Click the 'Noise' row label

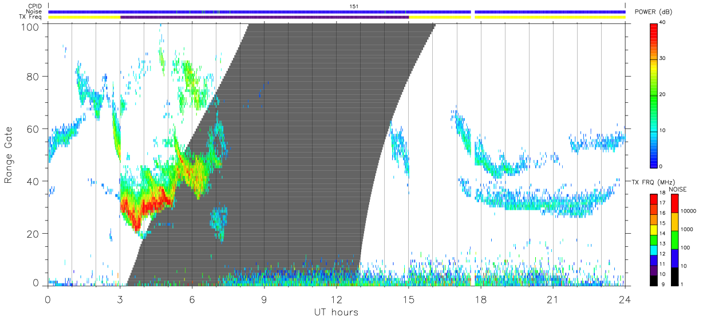(34, 11)
